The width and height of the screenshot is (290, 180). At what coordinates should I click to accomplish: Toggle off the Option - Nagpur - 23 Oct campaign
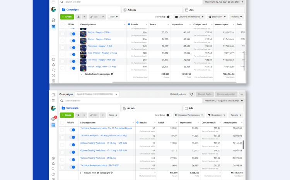point(72,34)
